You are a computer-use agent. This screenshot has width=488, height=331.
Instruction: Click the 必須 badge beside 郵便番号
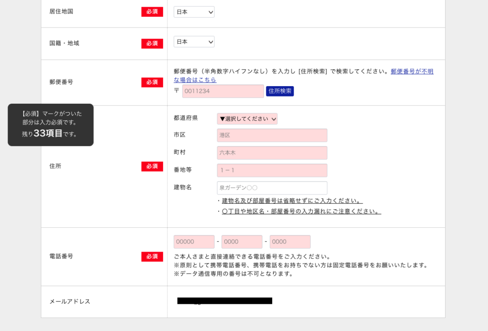click(x=152, y=82)
